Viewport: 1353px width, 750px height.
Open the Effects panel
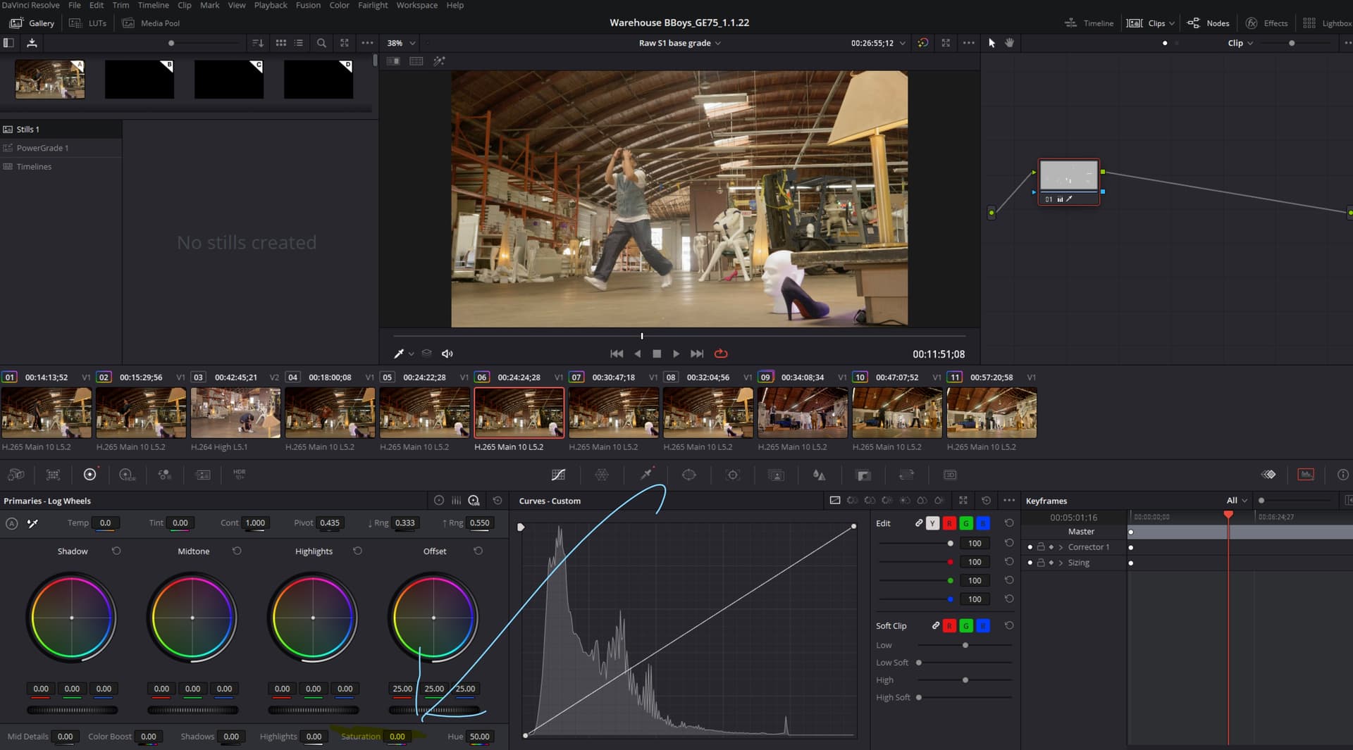click(x=1266, y=23)
